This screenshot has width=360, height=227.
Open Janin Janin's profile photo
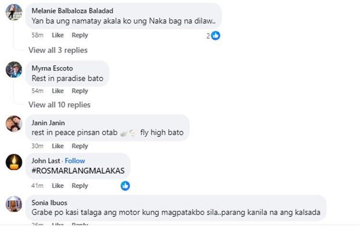click(14, 124)
